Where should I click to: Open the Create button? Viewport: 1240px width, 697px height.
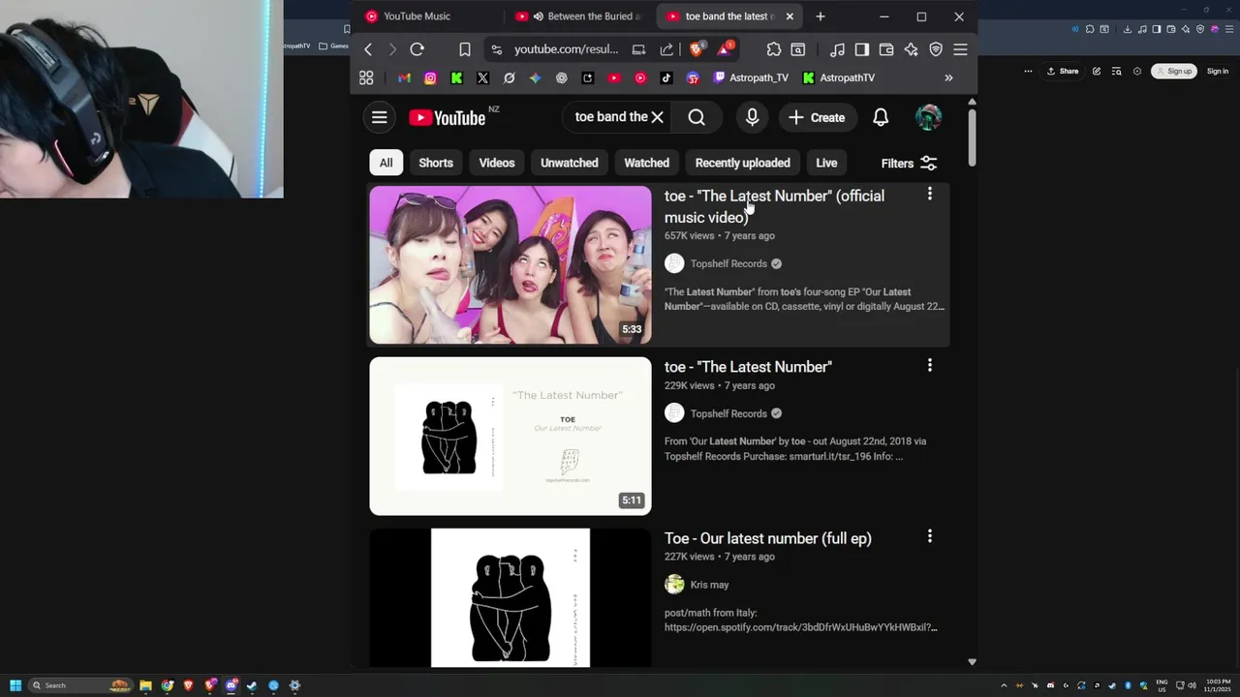817,117
